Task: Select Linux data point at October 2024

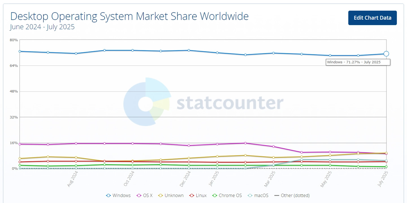Action: point(133,162)
